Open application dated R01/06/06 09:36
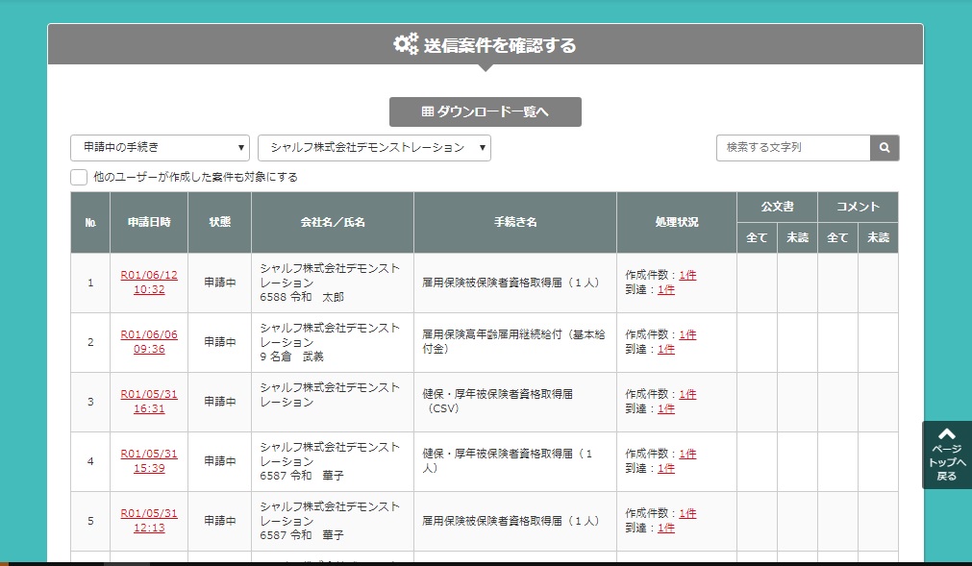 149,341
